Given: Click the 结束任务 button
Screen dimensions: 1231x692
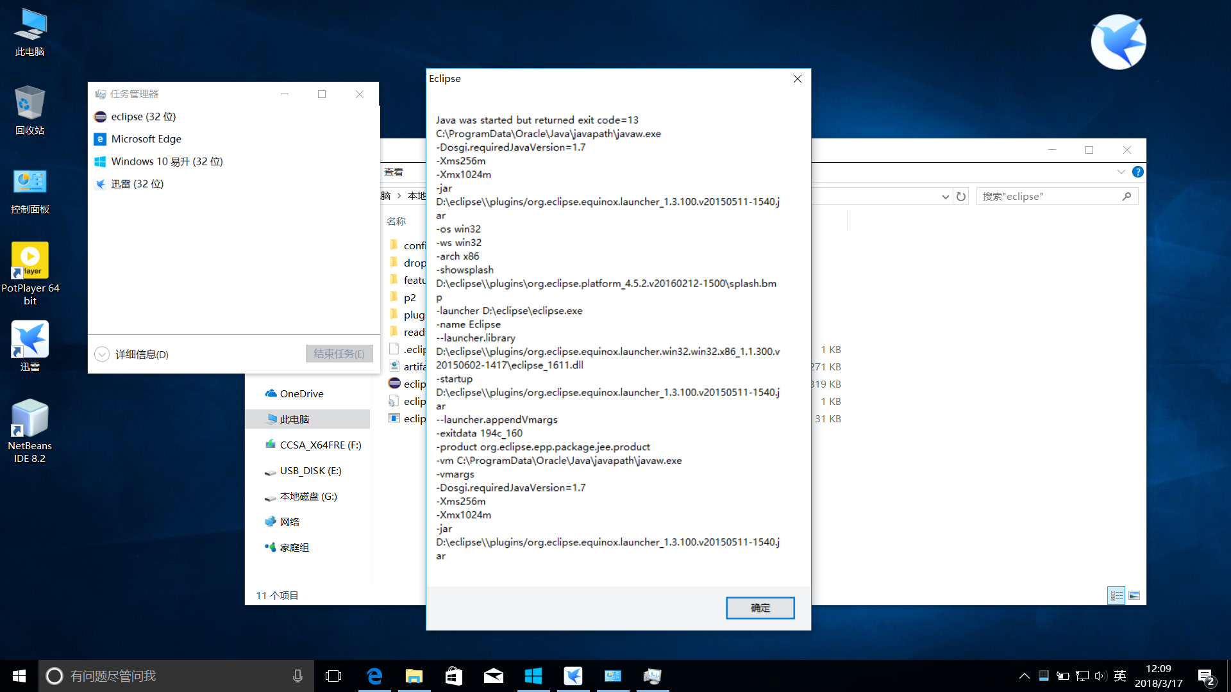Looking at the screenshot, I should 339,354.
